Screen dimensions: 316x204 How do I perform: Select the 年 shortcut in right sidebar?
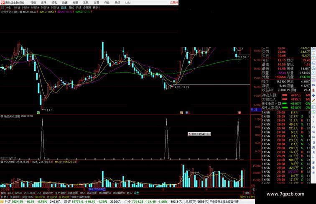pos(313,173)
